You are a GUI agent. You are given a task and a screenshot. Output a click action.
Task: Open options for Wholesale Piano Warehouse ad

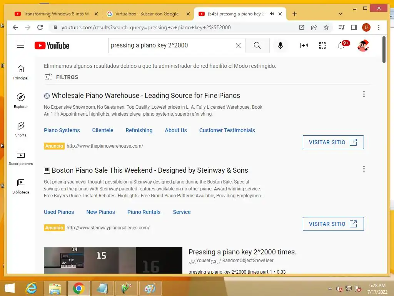(x=364, y=94)
